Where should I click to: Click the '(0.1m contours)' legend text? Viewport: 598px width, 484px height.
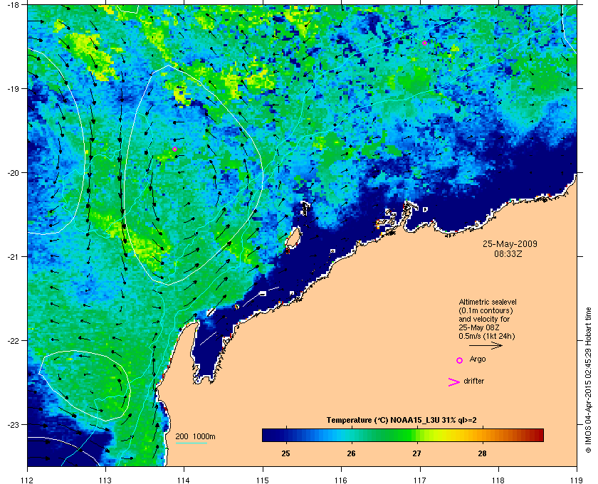(x=486, y=310)
